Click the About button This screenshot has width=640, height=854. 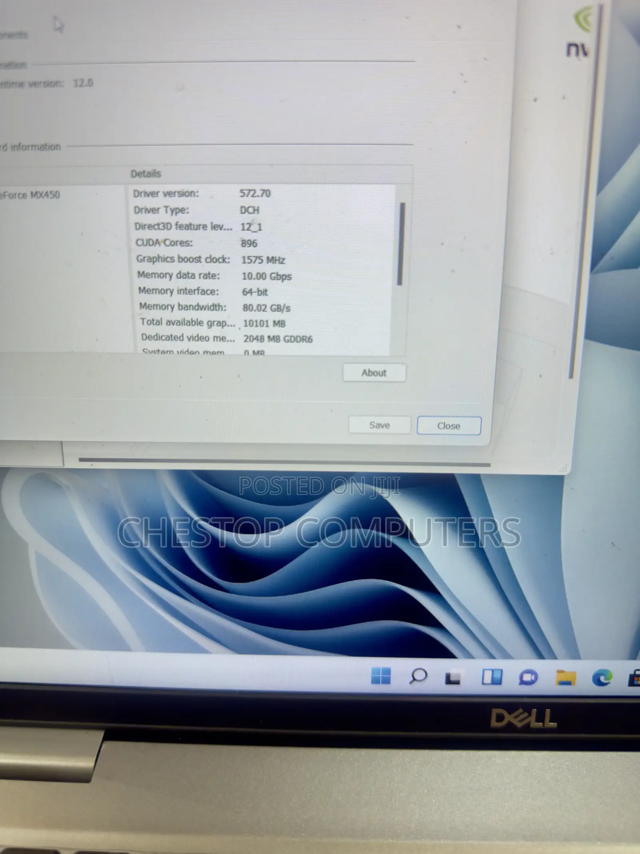point(374,373)
